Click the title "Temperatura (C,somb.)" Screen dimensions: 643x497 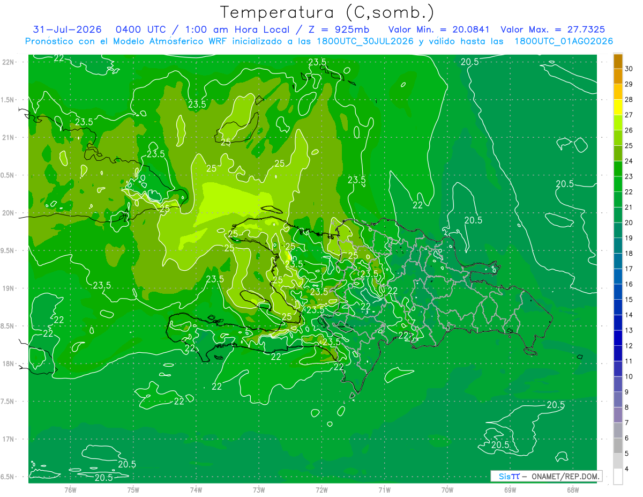[327, 12]
